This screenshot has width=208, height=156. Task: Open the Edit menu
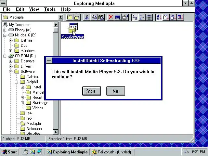pyautogui.click(x=20, y=9)
